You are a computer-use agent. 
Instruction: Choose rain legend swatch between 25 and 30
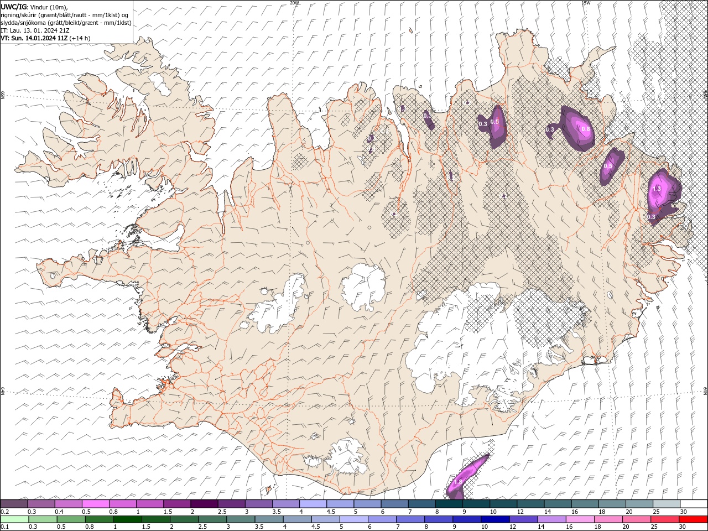(664, 519)
